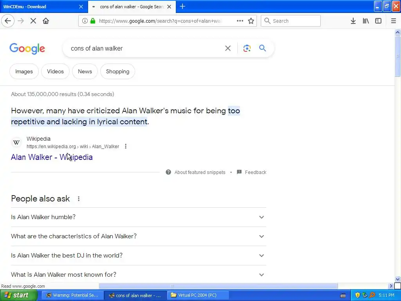Search by image with Google Lens
Screen dimensions: 401x301
click(247, 48)
